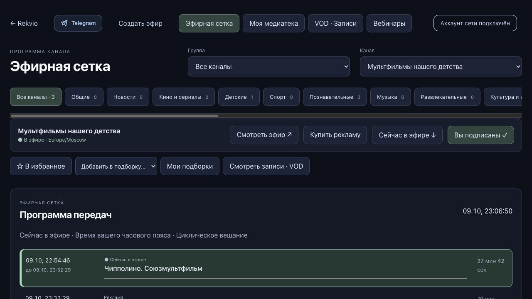Click the Программа передач heading

click(65, 215)
